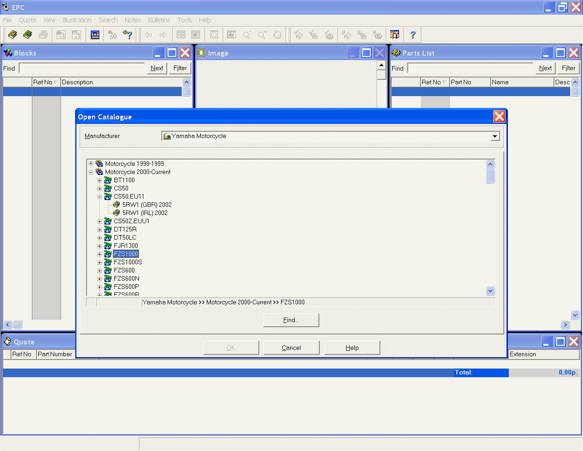
Task: Click the Part No column header
Action: click(470, 82)
